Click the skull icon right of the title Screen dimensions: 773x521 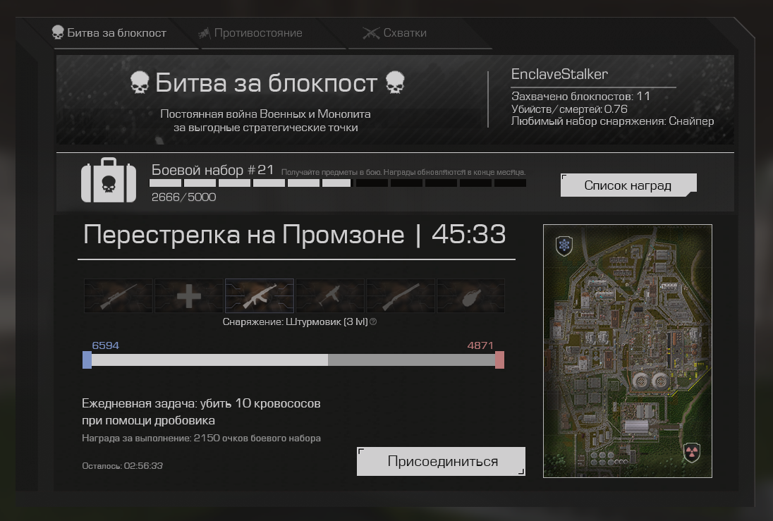click(395, 82)
